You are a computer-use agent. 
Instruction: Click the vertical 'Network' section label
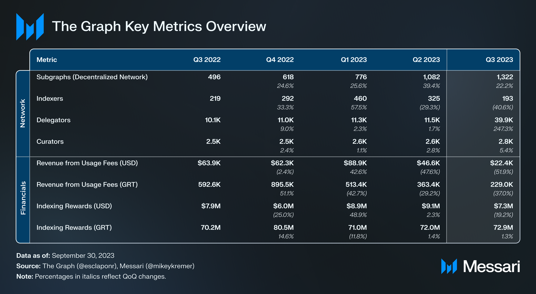[23, 113]
